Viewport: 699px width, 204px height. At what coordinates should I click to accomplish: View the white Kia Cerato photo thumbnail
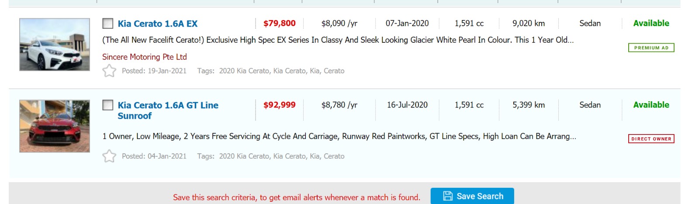tap(55, 45)
